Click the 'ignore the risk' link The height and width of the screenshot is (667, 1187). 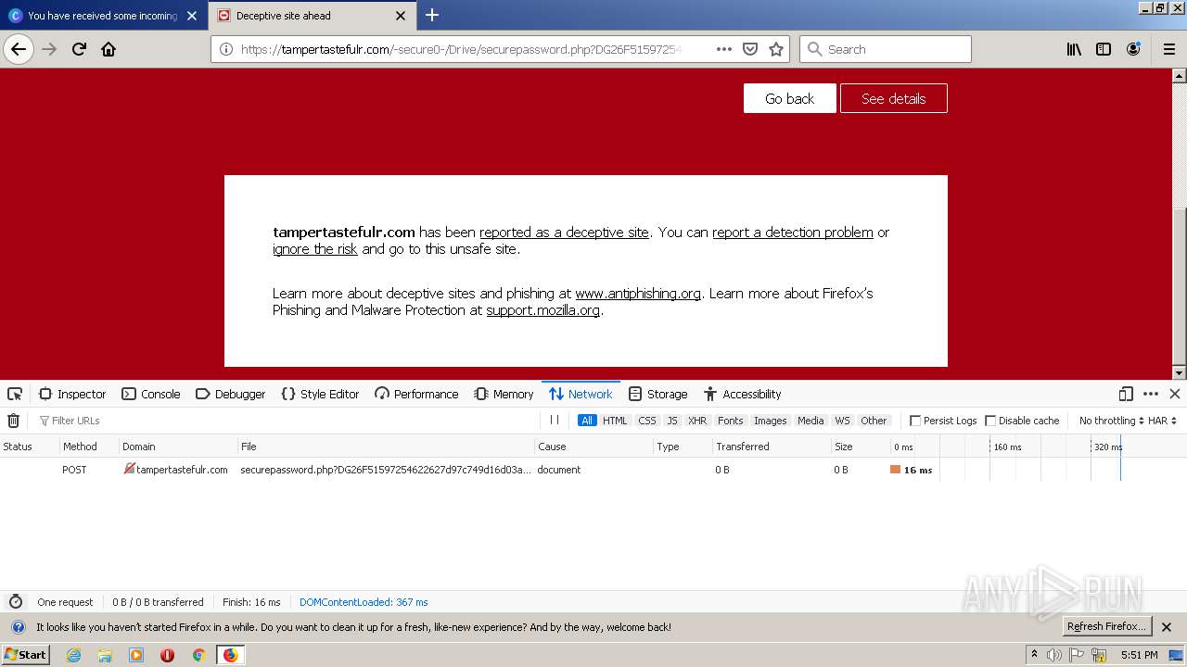tap(315, 249)
